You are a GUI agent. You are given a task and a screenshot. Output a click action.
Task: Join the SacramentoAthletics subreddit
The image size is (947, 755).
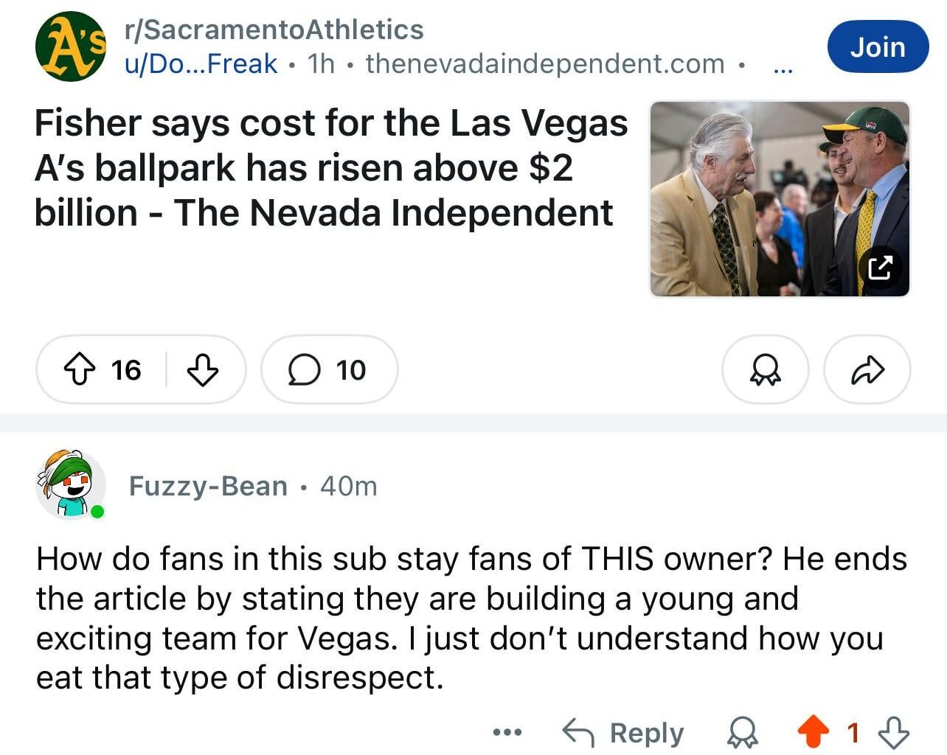(x=878, y=46)
